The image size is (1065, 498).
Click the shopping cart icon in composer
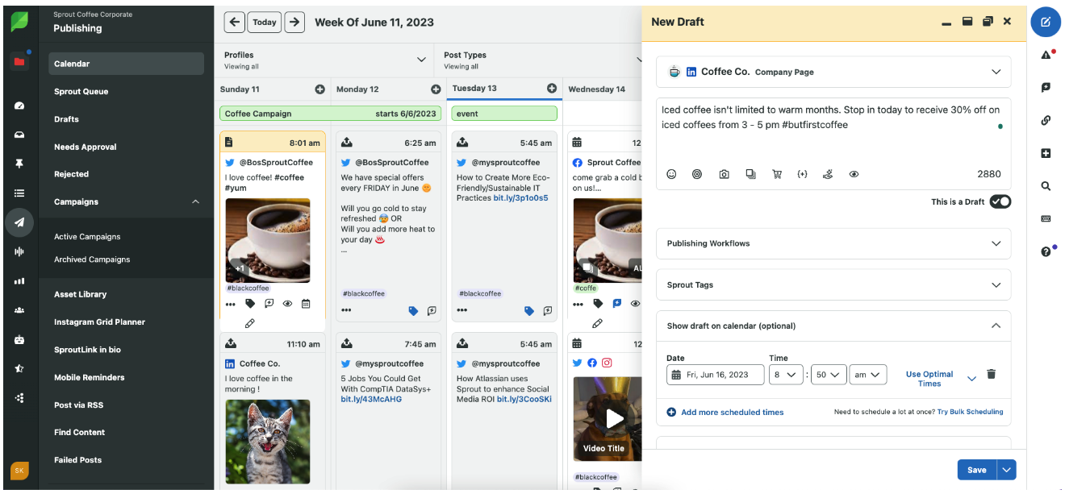(776, 174)
